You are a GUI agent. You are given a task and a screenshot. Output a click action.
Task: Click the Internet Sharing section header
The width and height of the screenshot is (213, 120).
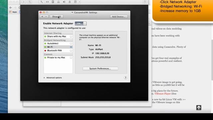53,33
